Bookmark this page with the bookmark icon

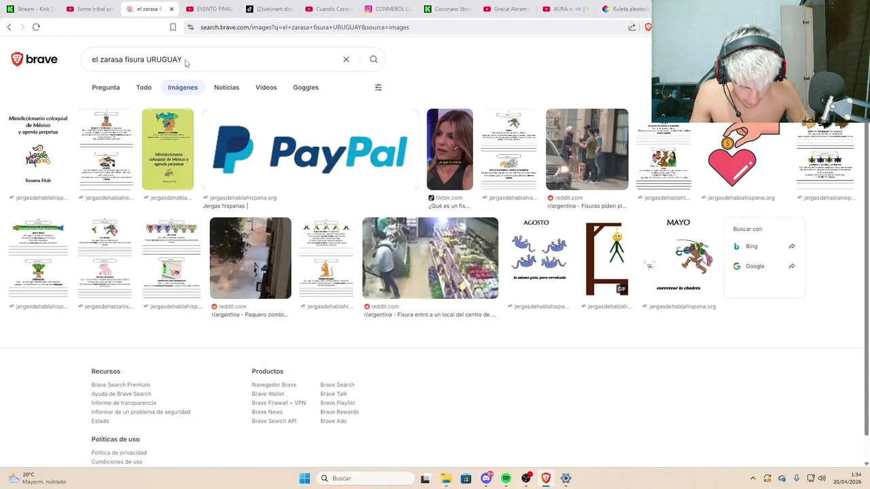pos(173,27)
